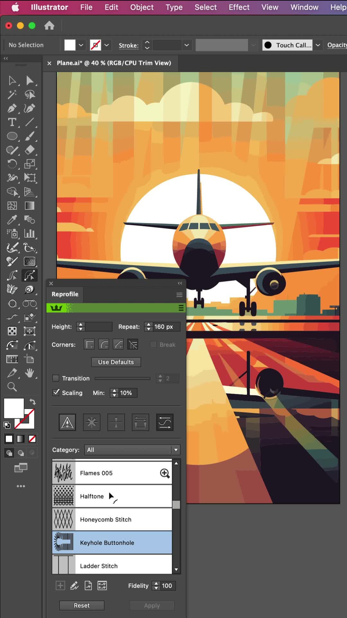The image size is (347, 618).
Task: Select the Curvature tool
Action: pos(30,108)
